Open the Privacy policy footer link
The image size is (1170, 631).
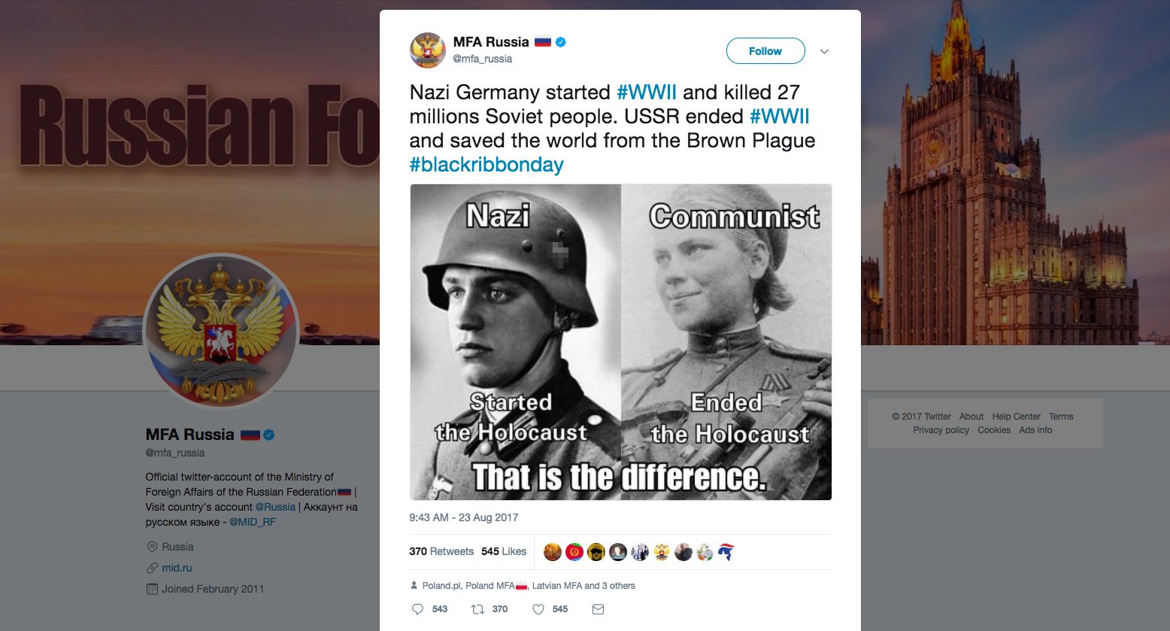[x=941, y=430]
